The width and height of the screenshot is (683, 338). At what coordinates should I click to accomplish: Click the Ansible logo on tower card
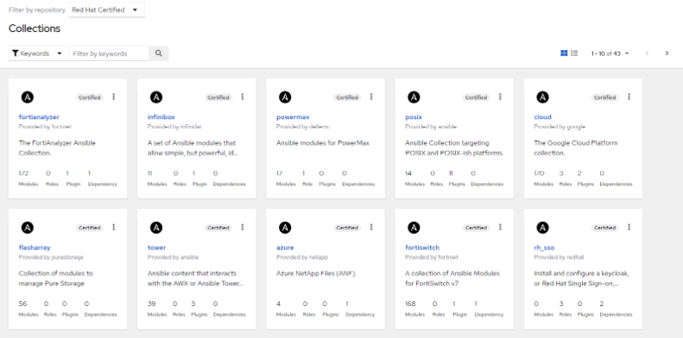point(156,227)
